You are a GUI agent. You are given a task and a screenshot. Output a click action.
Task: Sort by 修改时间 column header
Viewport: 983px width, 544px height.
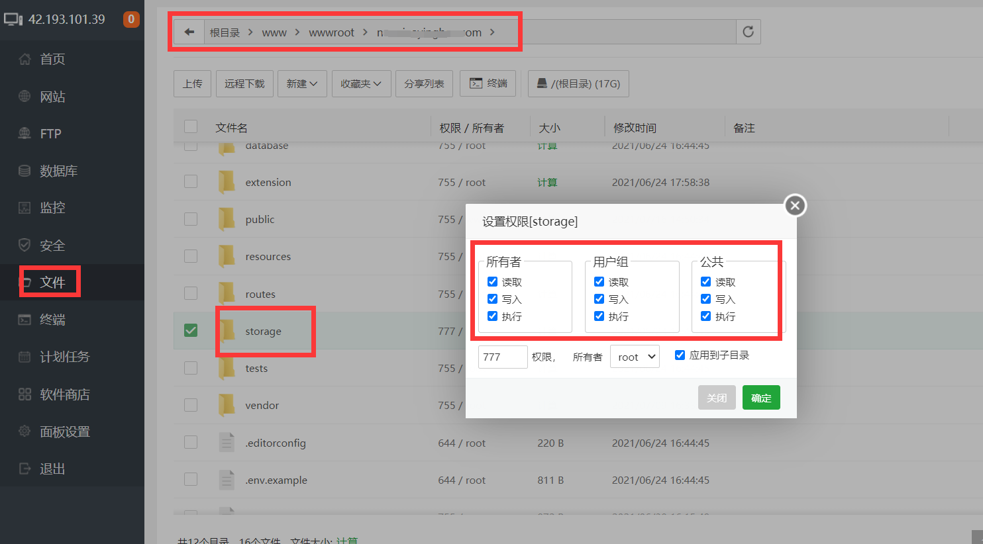pyautogui.click(x=635, y=128)
